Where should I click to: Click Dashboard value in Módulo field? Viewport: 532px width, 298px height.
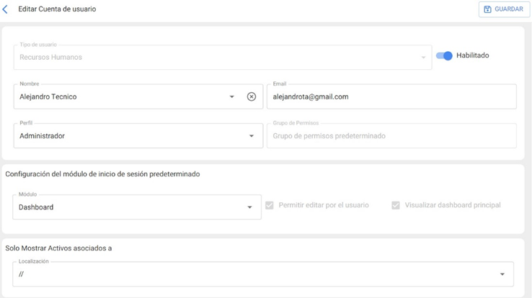[x=36, y=207]
